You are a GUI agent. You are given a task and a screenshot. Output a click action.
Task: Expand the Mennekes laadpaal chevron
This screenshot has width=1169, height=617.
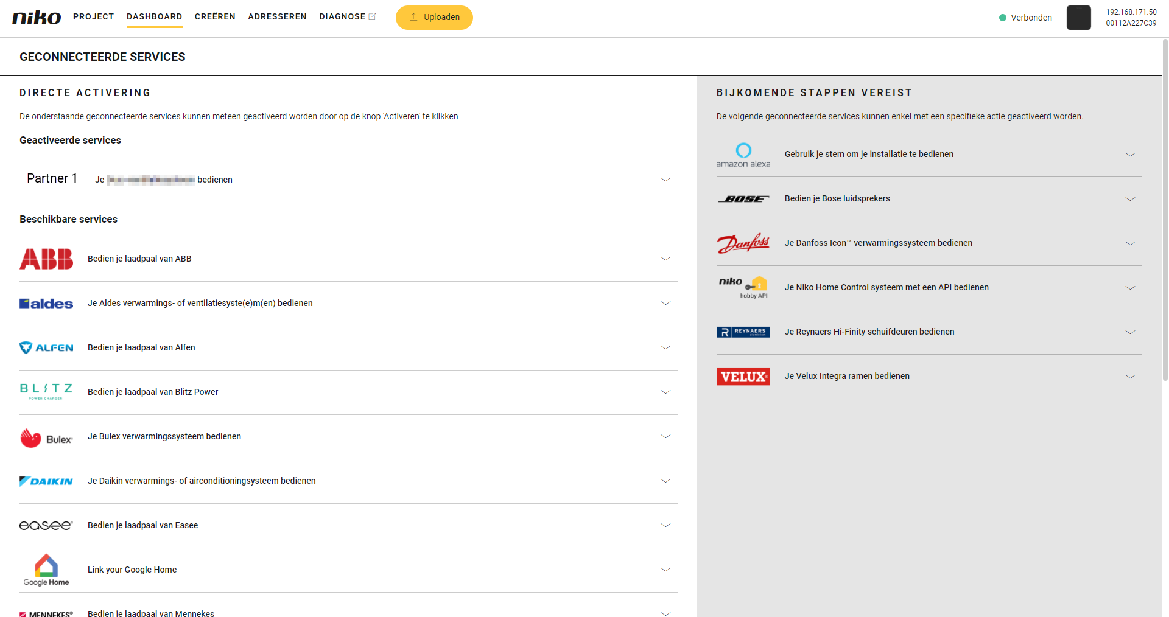pyautogui.click(x=665, y=613)
